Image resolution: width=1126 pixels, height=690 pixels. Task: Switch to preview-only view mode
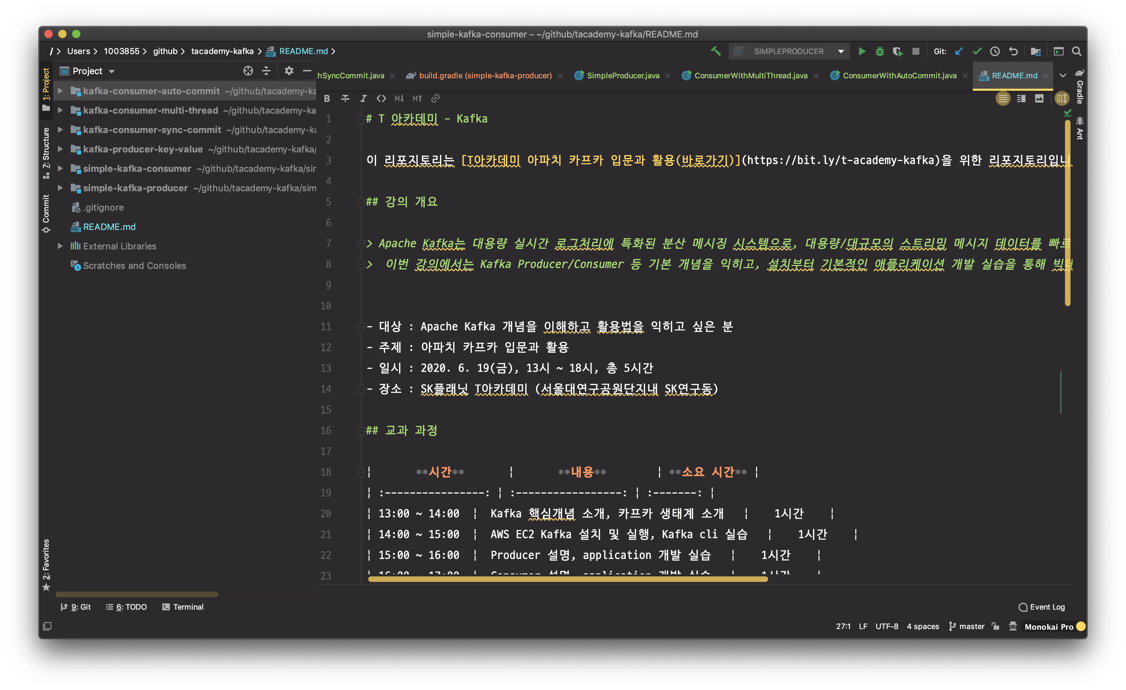1039,98
